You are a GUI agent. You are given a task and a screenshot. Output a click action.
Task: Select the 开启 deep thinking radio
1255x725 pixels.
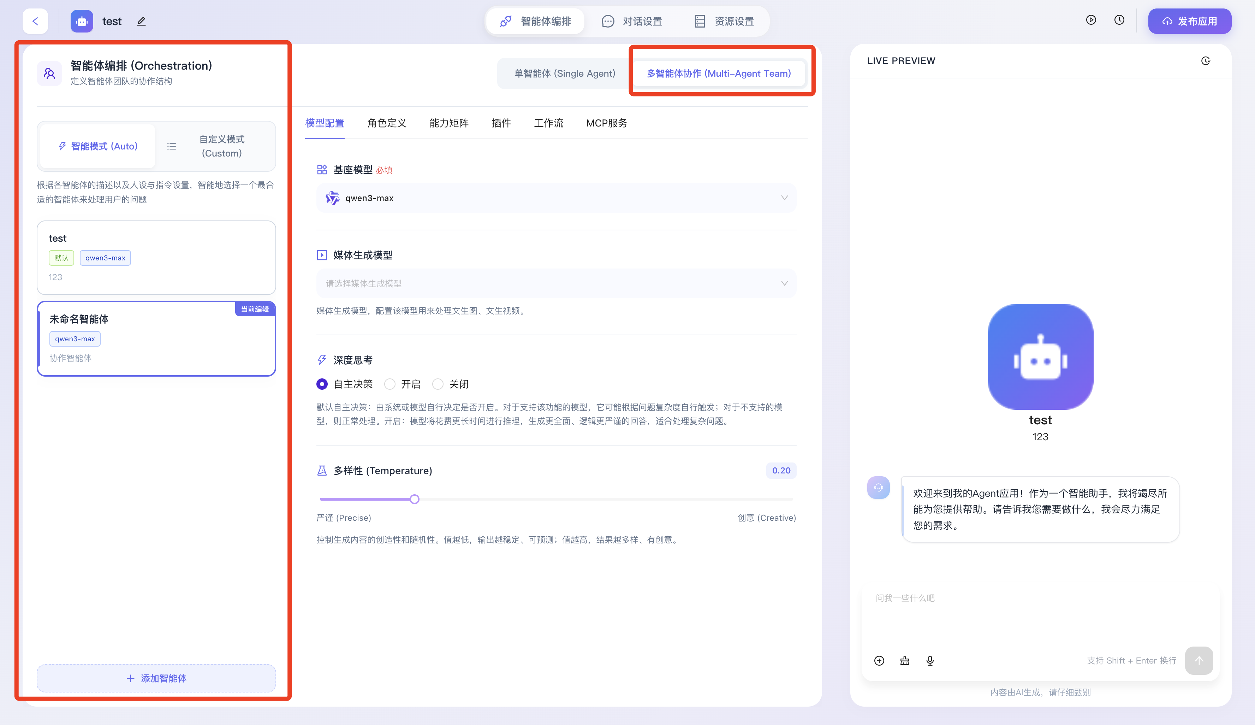point(390,384)
